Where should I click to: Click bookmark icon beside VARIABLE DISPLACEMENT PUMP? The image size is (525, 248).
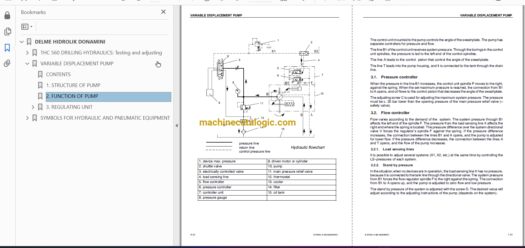[x=35, y=64]
